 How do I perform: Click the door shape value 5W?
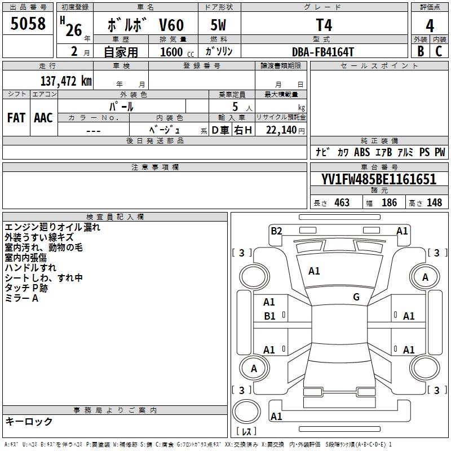(218, 25)
